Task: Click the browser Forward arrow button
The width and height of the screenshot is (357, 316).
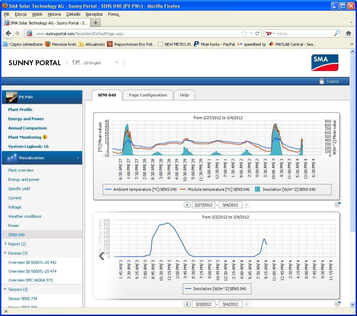Action: coord(17,33)
